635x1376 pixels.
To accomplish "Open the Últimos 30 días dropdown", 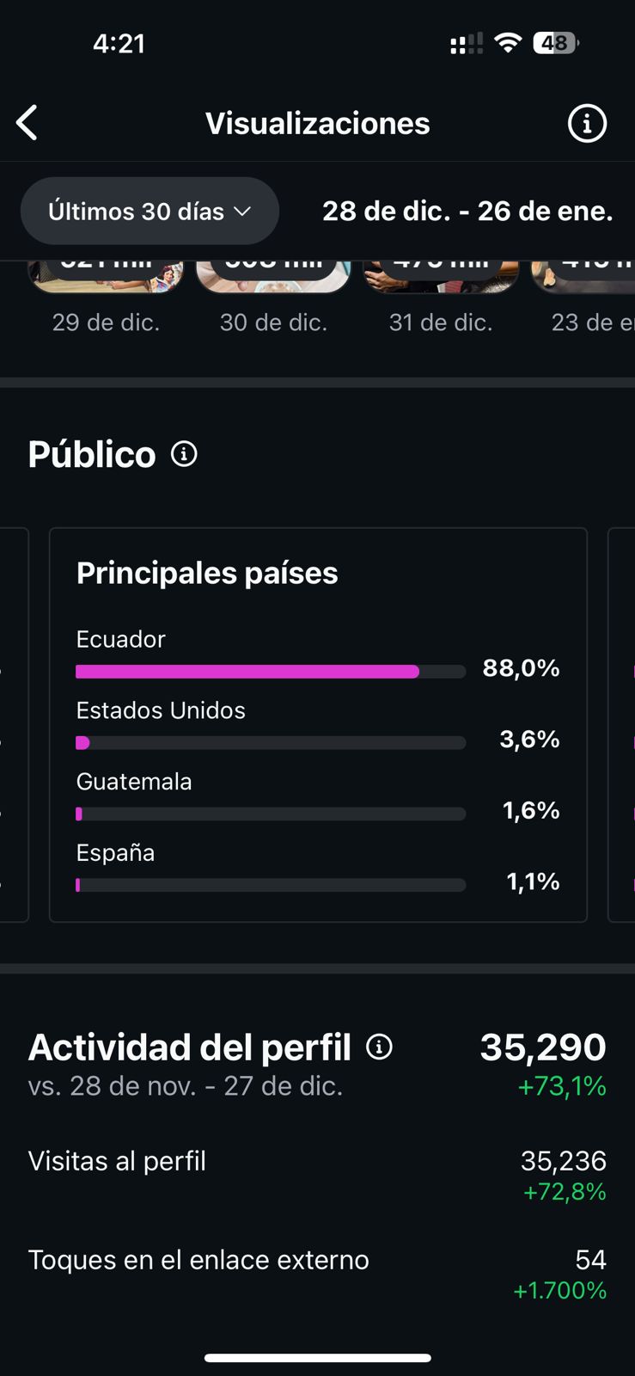I will (x=149, y=211).
